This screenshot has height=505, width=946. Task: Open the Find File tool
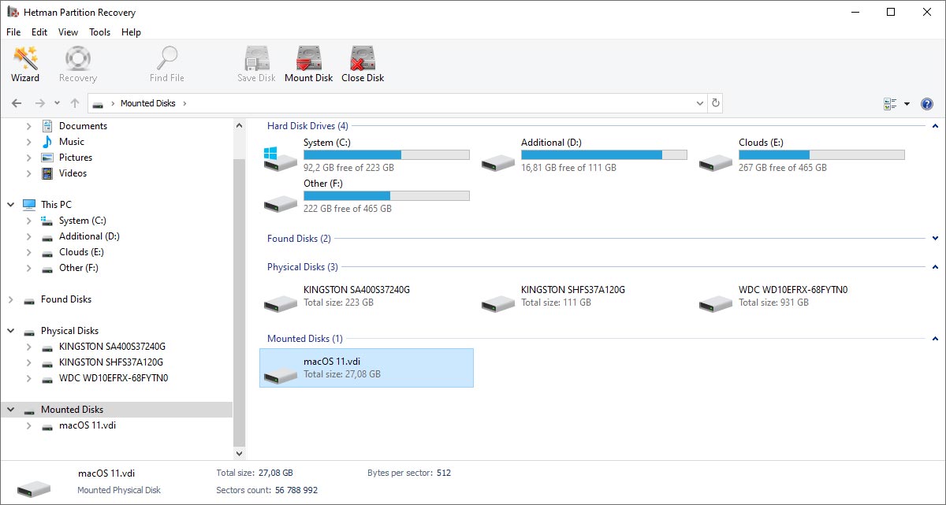167,65
